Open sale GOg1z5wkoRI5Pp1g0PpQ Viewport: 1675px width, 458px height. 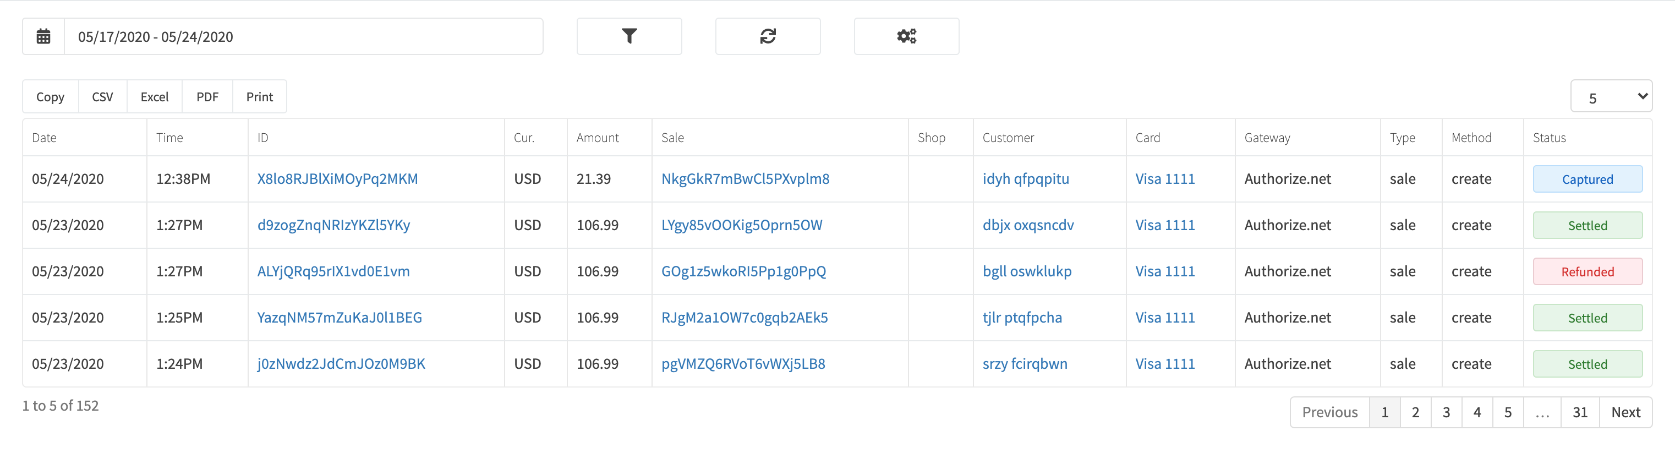tap(744, 271)
